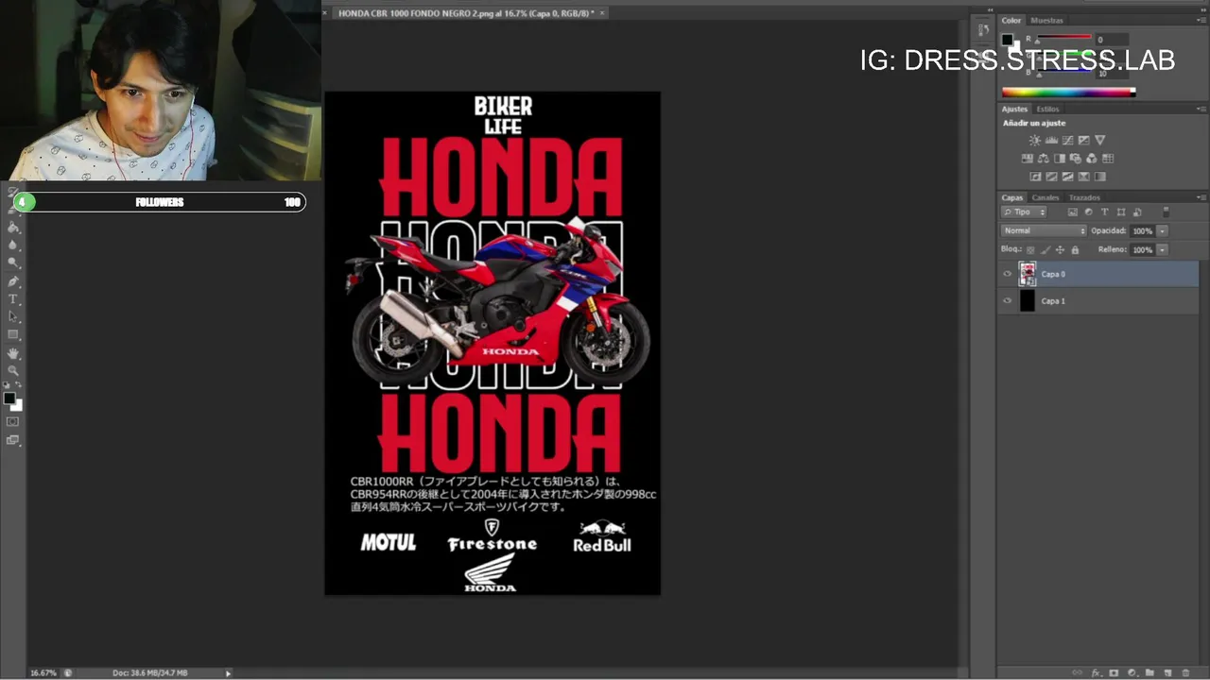
Task: Add a Levels adjustment
Action: [x=1051, y=140]
